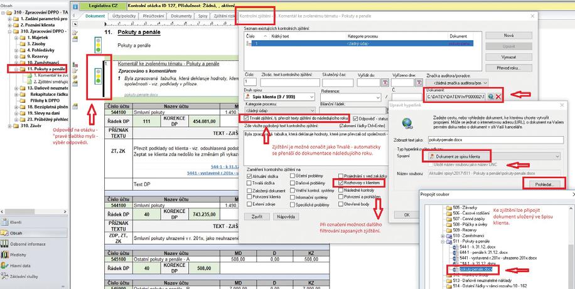Open Zjištění rizik tab
This screenshot has height=289, width=575.
coord(223,16)
